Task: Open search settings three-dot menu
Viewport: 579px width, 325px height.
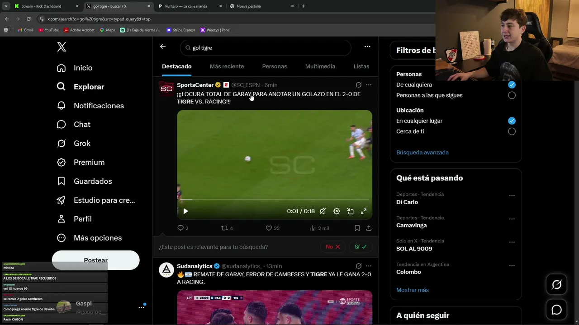Action: pyautogui.click(x=367, y=46)
